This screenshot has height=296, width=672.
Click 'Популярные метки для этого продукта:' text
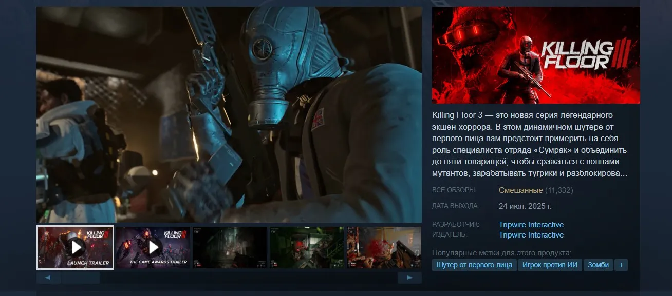click(x=501, y=253)
